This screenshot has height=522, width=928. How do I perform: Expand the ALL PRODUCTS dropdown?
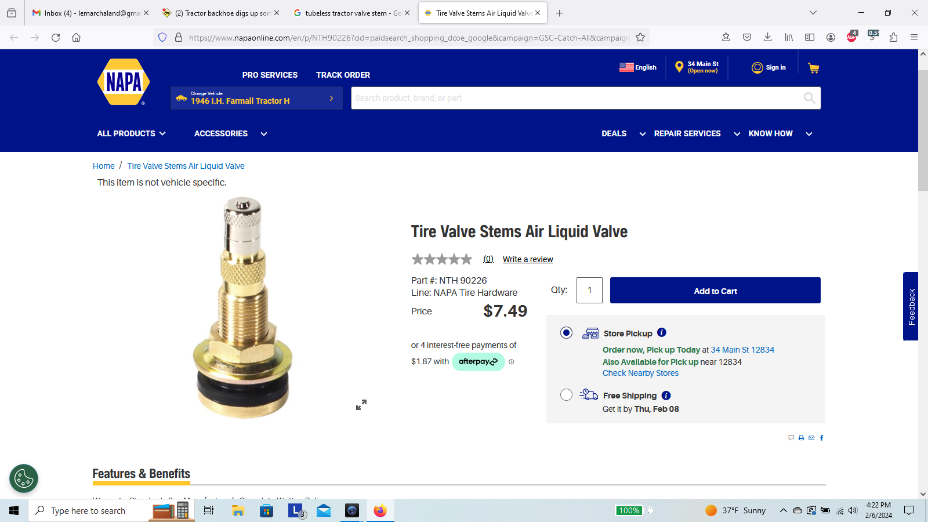click(x=132, y=133)
